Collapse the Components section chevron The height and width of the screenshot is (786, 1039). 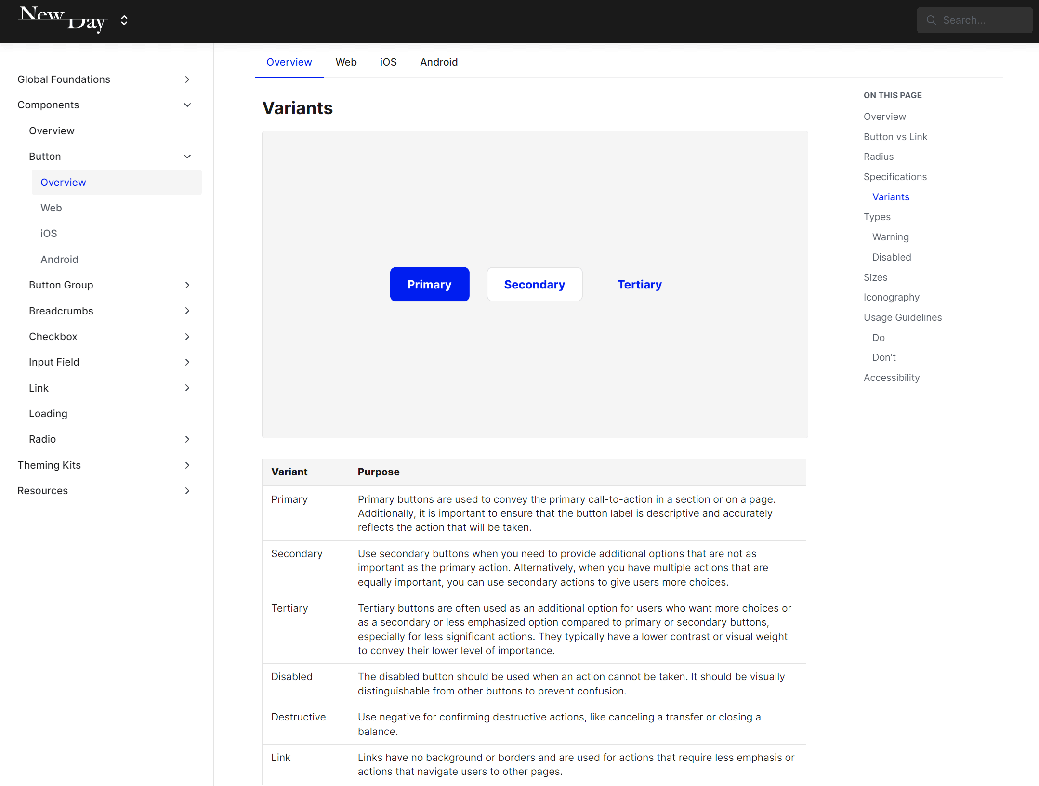[x=187, y=105]
